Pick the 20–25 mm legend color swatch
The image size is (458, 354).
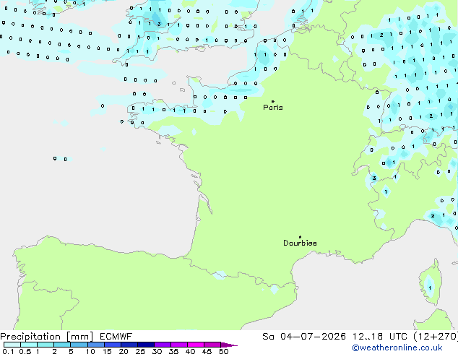[129, 345]
